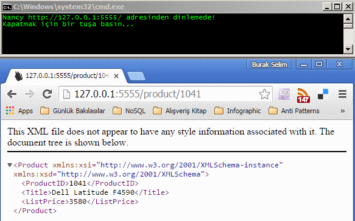The width and height of the screenshot is (355, 221).
Task: Click cmd window scrollbar up arrow
Action: click(348, 19)
